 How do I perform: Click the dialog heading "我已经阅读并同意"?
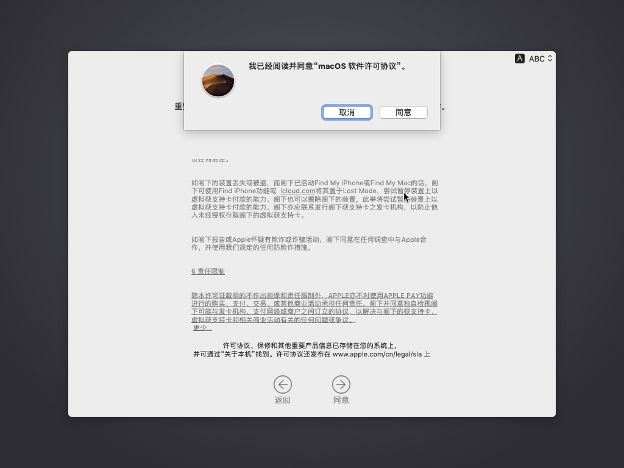tap(327, 66)
